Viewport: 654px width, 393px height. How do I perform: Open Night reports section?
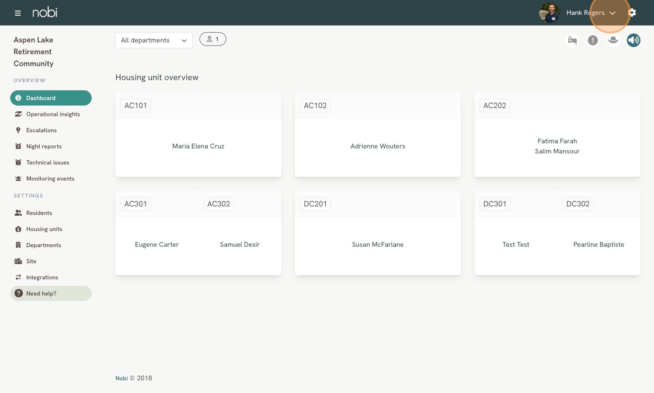coord(43,146)
